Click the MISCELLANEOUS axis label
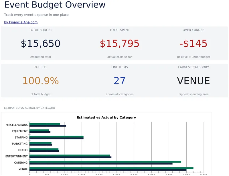 click(17, 125)
